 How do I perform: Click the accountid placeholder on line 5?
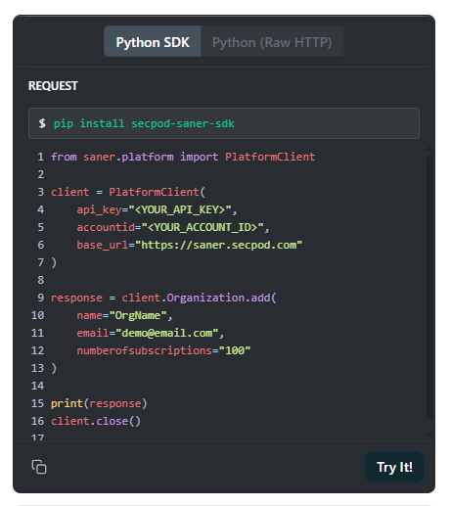coord(202,227)
